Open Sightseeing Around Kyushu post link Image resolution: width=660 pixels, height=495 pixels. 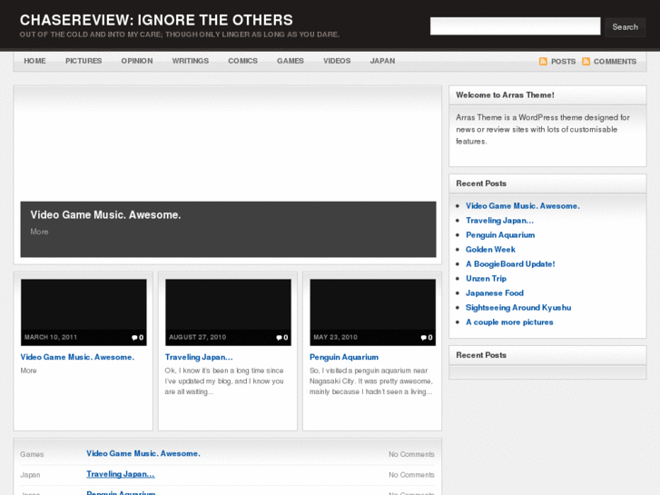[x=517, y=308]
